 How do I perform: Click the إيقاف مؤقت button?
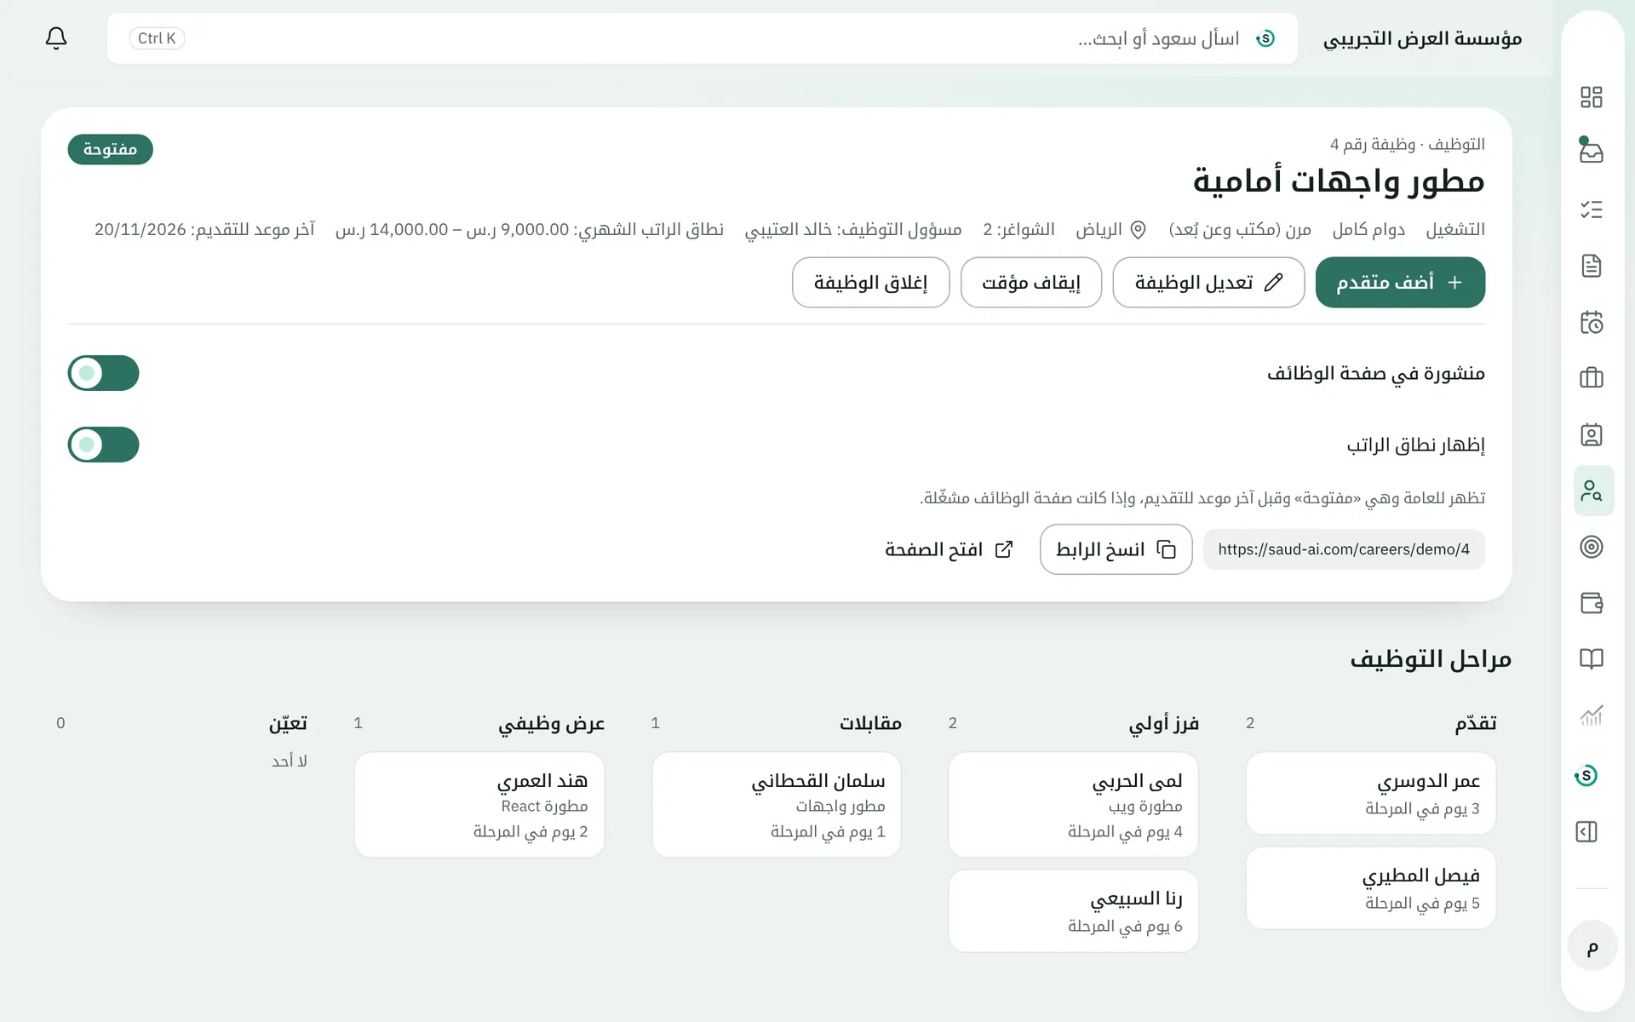1031,282
